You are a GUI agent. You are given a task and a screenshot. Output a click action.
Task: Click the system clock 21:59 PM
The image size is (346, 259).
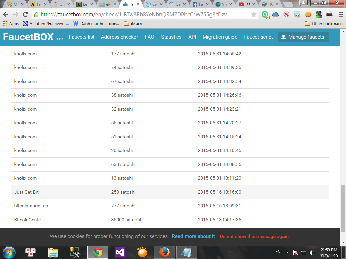(x=329, y=250)
